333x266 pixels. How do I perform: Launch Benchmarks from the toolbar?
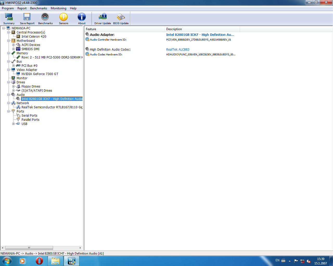click(45, 19)
